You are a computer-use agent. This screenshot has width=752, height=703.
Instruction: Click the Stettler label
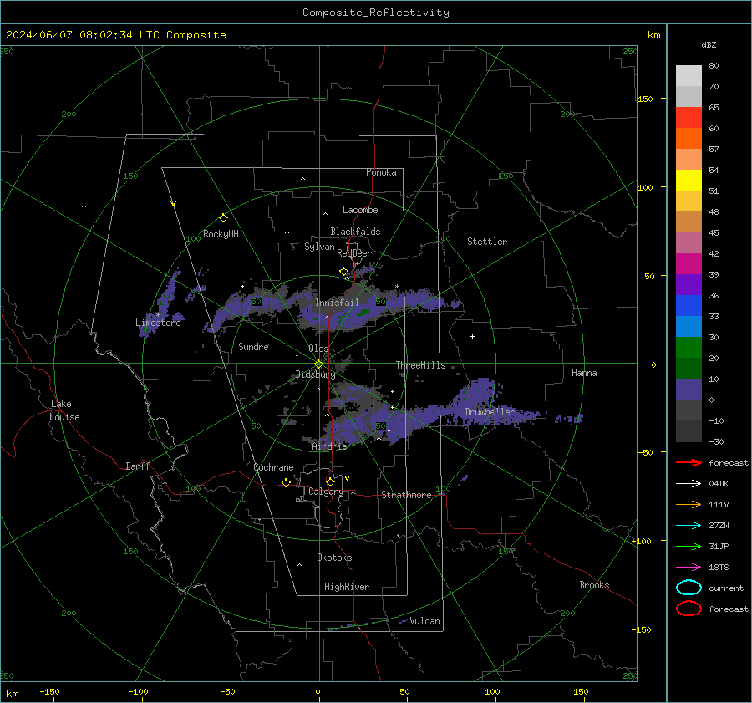(487, 242)
